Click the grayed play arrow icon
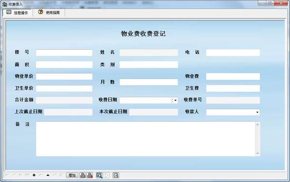 (107, 175)
